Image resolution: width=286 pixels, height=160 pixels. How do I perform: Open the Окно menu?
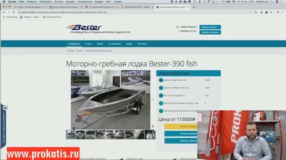[x=108, y=1]
